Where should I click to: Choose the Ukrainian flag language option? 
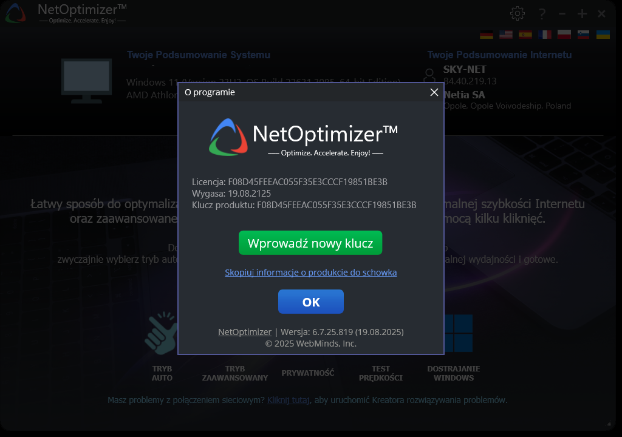click(x=603, y=35)
